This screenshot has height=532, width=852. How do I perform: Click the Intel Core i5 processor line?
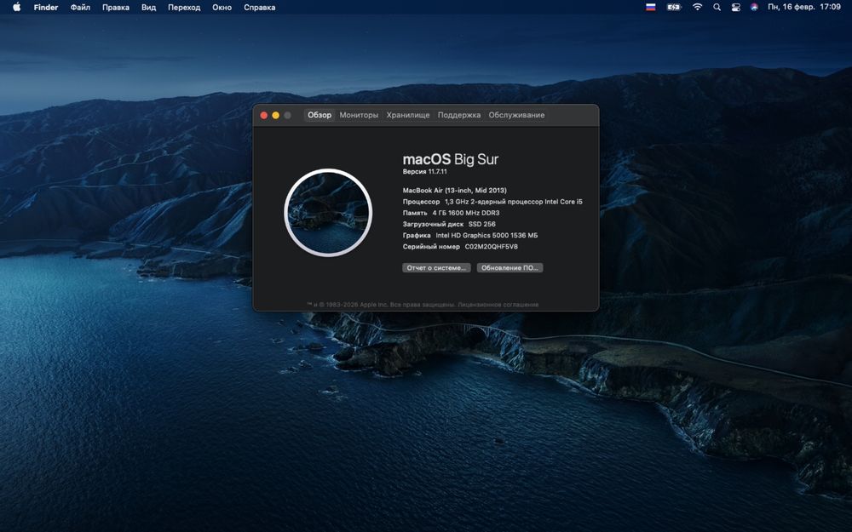coord(492,202)
